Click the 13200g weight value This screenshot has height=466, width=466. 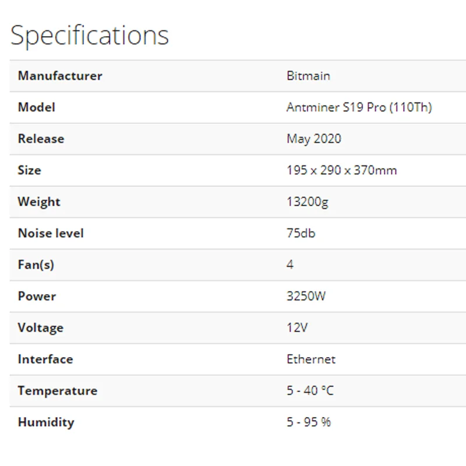308,202
